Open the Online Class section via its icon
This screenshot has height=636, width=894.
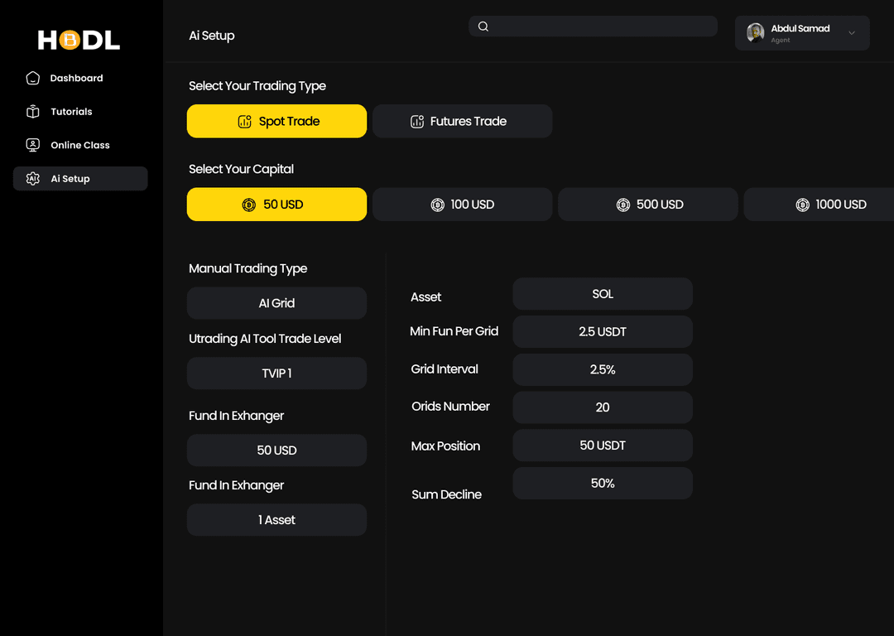point(32,144)
